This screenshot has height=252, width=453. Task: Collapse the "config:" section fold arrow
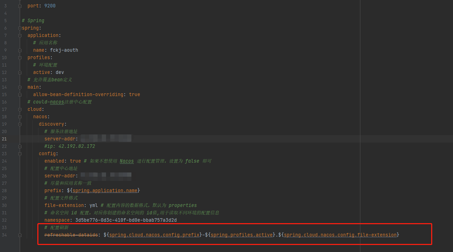tap(20, 153)
